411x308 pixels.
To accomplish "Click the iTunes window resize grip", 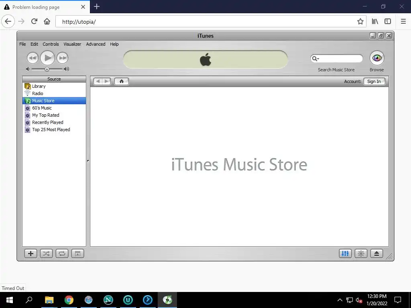I will pos(390,256).
